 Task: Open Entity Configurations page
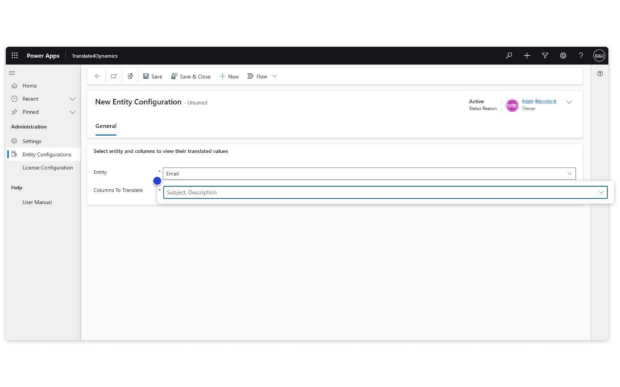pos(47,154)
